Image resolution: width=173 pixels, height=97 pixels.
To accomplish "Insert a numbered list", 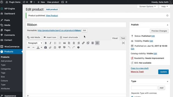I will click(x=60, y=43).
